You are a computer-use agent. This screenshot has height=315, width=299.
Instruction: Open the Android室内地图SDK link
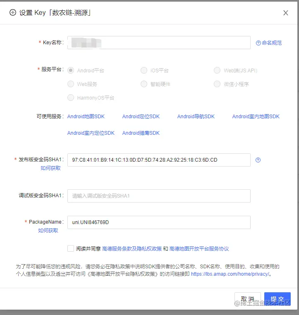pyautogui.click(x=256, y=117)
